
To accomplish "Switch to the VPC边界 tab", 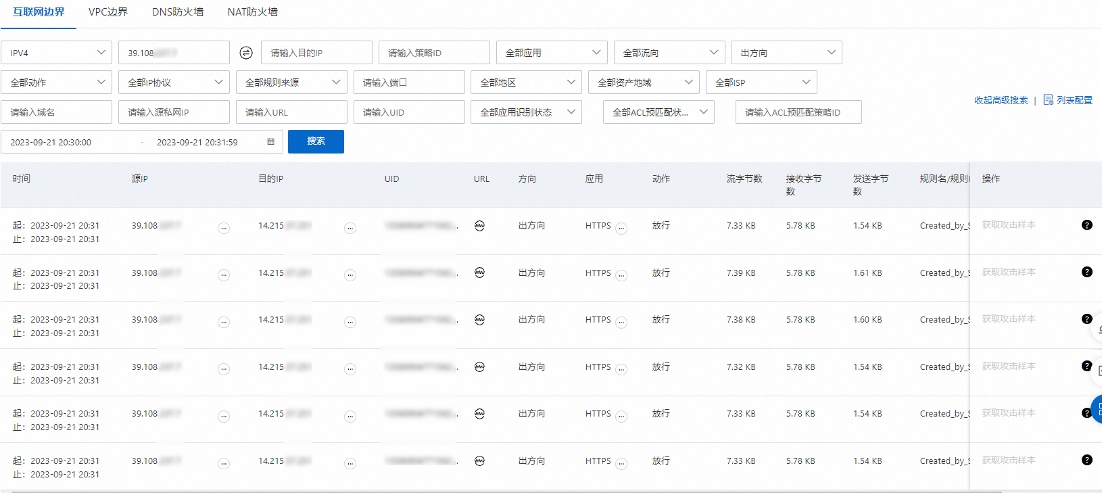I will click(x=108, y=12).
